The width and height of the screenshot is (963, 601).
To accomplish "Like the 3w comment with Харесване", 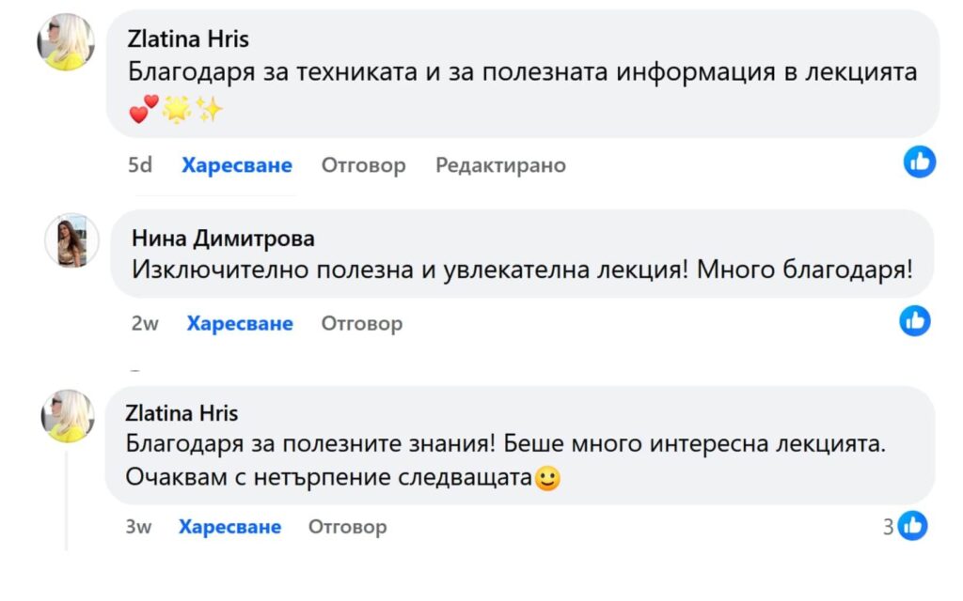I will coord(230,527).
